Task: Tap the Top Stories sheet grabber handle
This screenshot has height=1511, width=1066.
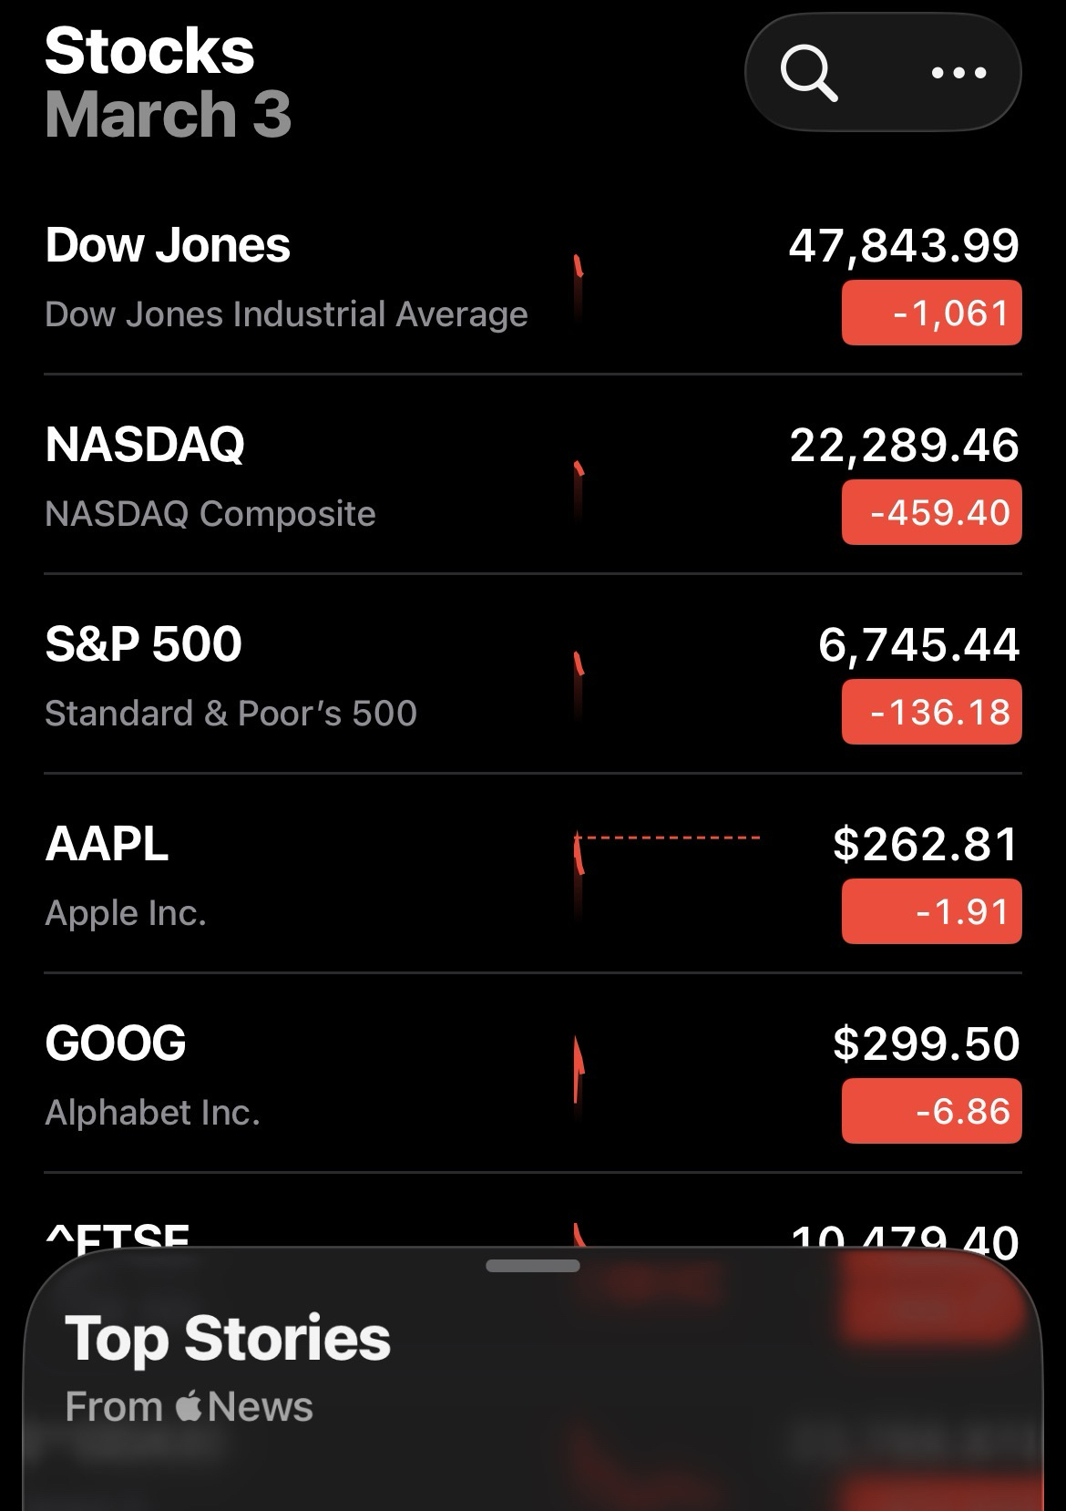Action: click(x=533, y=1266)
